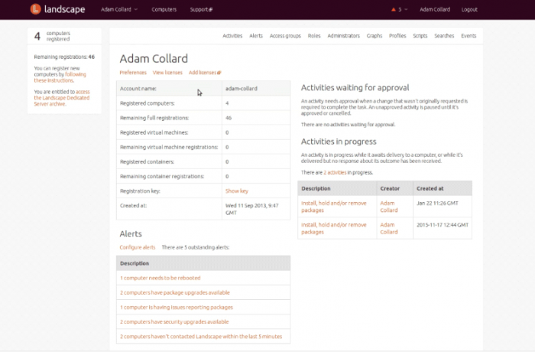
Task: Click Landscape Dedicated Server archive link
Action: (62, 98)
